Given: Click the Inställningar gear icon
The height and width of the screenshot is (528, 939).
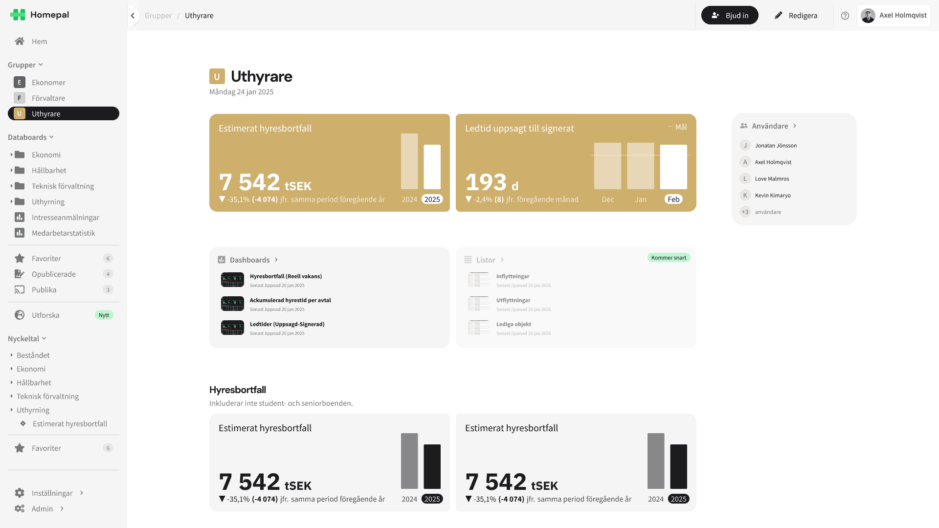Looking at the screenshot, I should click(20, 493).
